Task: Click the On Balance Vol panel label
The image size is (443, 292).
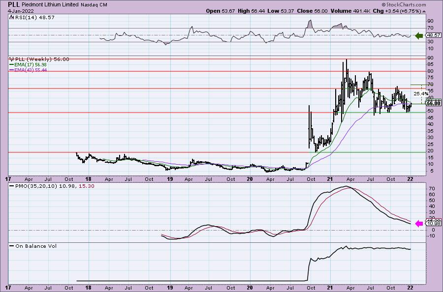Action: click(36, 246)
